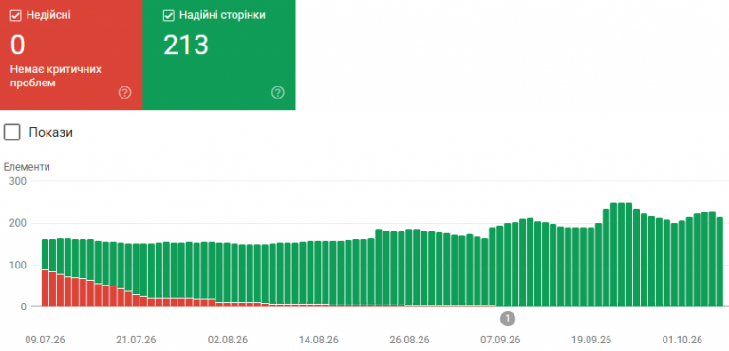Click the 21.07.26 date axis label
Viewport: 729px width, 351px height.
pos(137,340)
